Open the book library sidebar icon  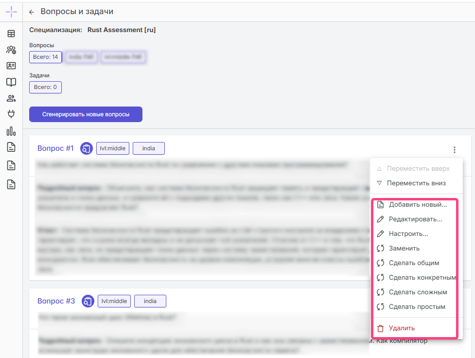(11, 82)
